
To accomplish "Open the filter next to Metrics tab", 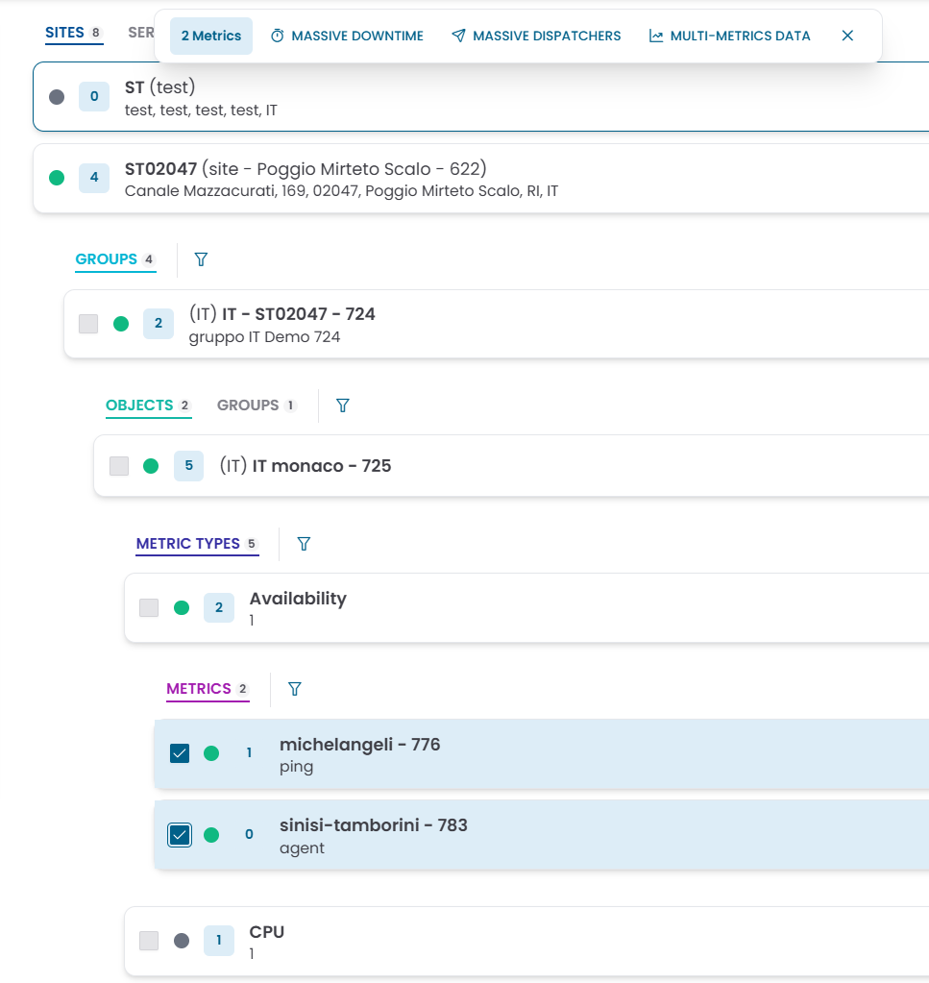I will point(295,689).
